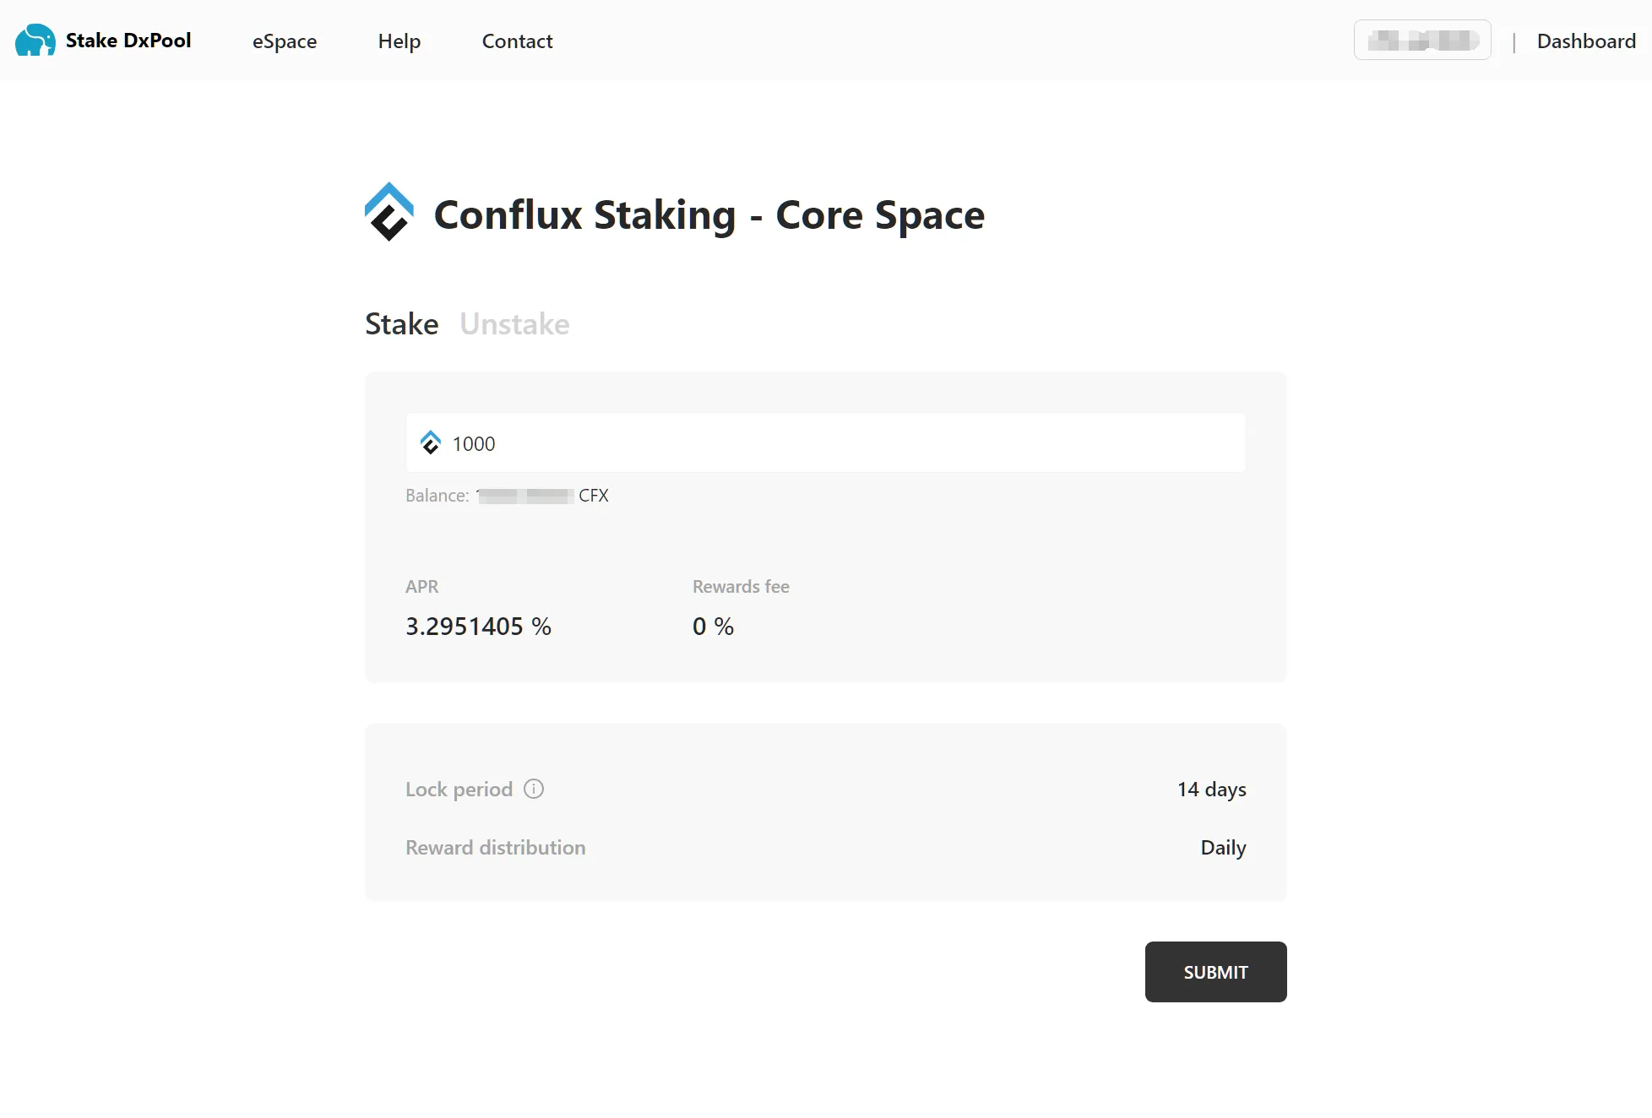This screenshot has height=1118, width=1652.
Task: Click the Conflux icon inside the stake input
Action: [431, 442]
